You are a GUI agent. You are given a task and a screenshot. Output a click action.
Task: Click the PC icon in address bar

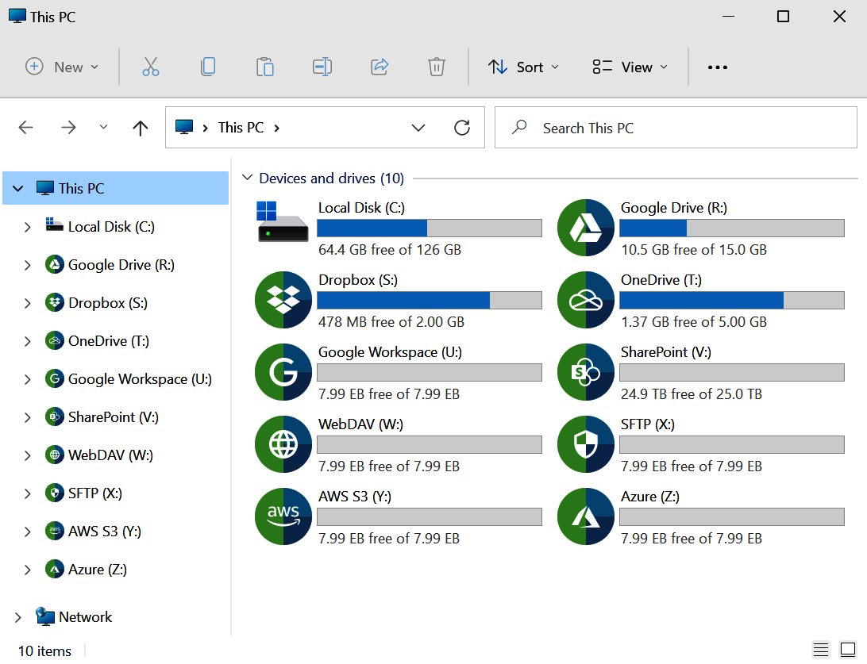184,128
